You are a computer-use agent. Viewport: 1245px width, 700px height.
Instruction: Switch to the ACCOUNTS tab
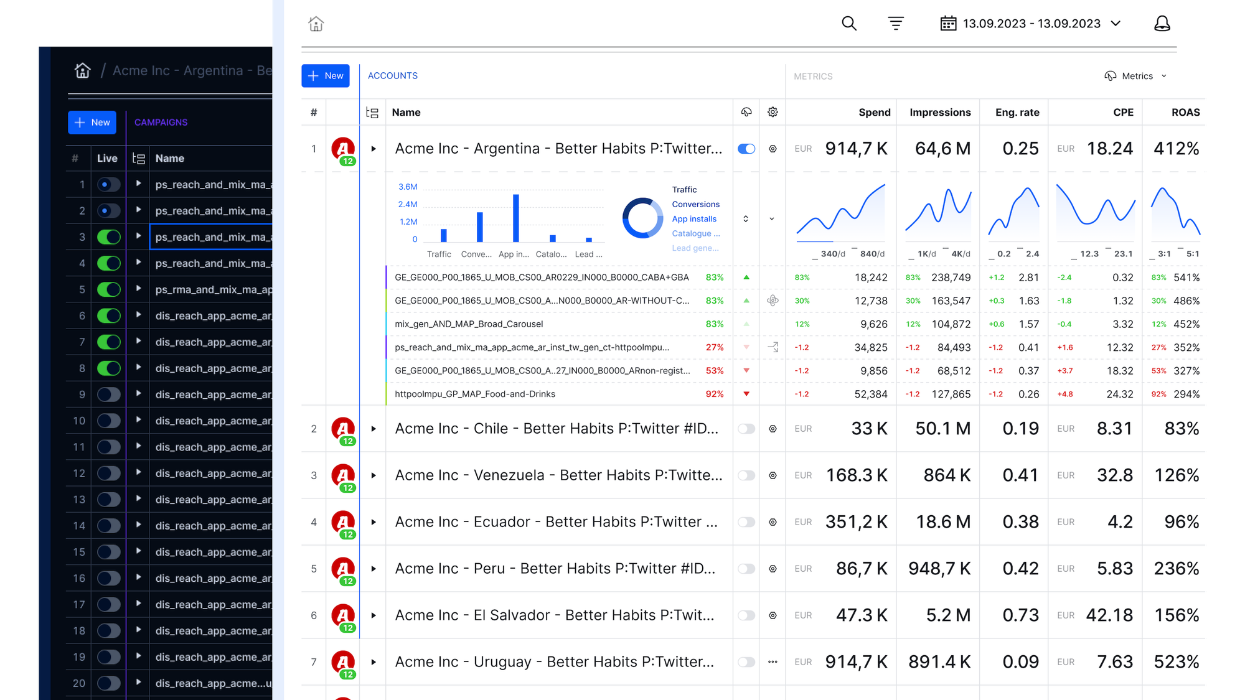coord(393,76)
